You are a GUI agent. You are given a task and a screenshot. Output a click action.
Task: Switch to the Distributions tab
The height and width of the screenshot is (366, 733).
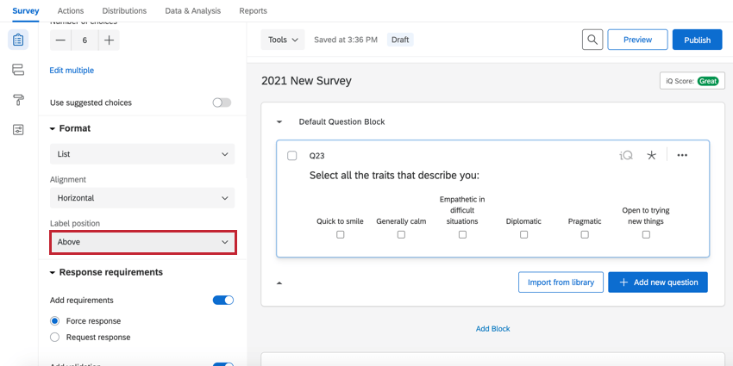[124, 11]
